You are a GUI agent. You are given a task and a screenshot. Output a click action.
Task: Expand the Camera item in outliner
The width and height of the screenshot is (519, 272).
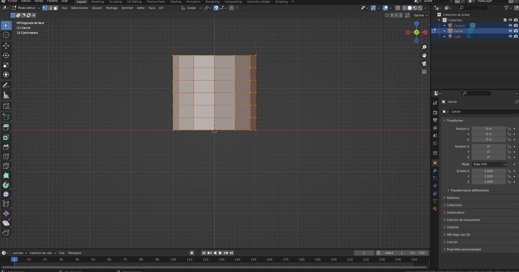coord(445,25)
